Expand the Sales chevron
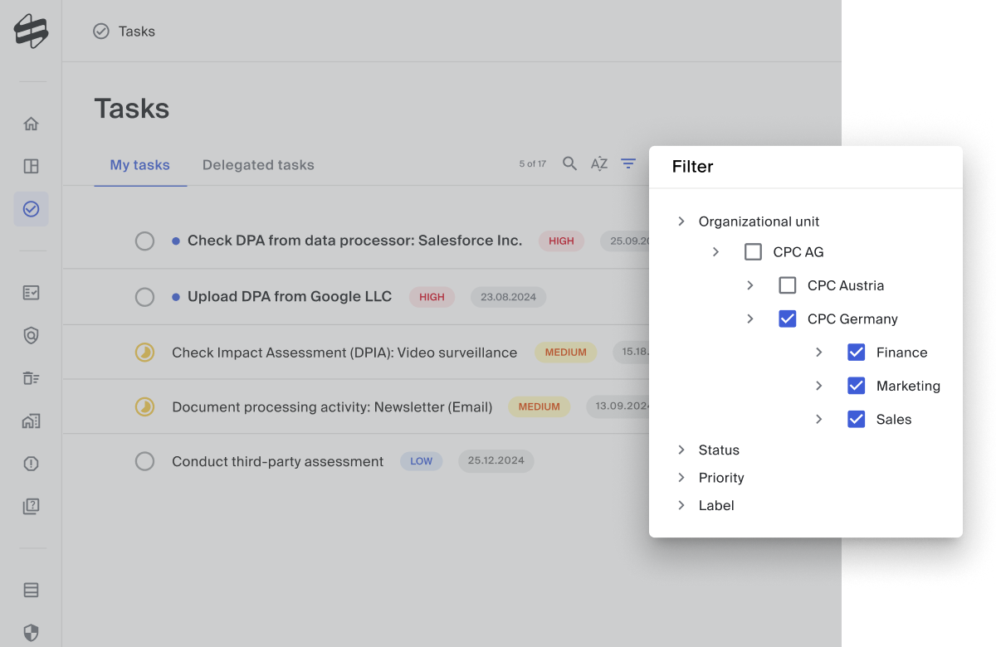 point(818,419)
